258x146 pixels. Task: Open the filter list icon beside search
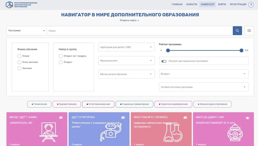tap(249, 31)
